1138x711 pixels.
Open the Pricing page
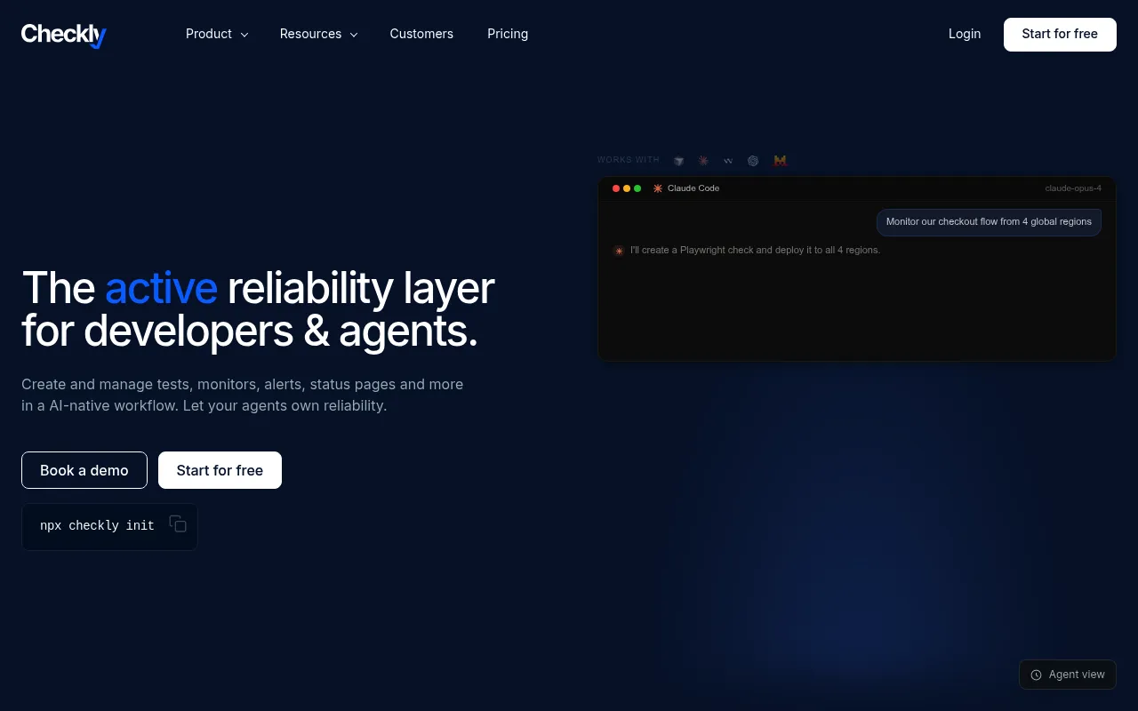[508, 34]
